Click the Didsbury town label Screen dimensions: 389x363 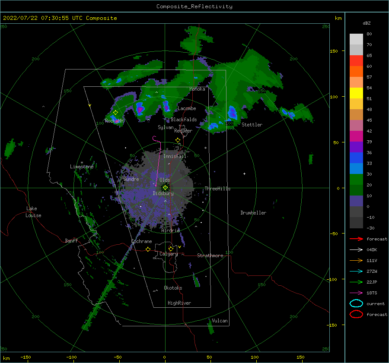[163, 193]
